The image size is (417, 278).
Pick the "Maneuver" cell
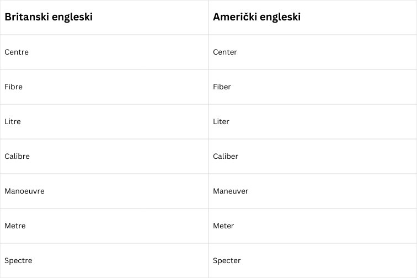[x=231, y=191]
